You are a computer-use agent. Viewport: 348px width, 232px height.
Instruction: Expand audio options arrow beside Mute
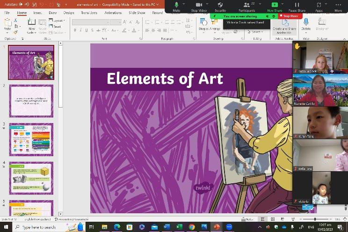pyautogui.click(x=183, y=4)
